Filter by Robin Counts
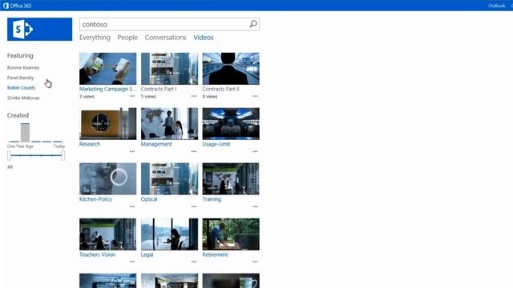The width and height of the screenshot is (513, 288). click(21, 88)
